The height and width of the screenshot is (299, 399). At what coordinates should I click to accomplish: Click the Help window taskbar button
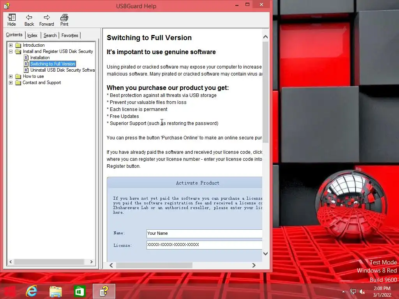(x=104, y=291)
